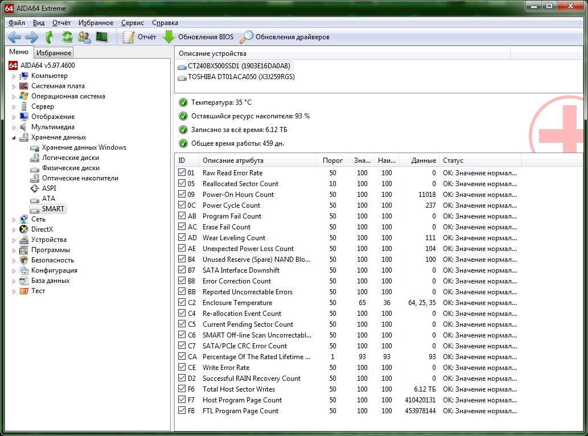
Task: Uncheck the Raw Read Error Rate attribute
Action: 182,172
